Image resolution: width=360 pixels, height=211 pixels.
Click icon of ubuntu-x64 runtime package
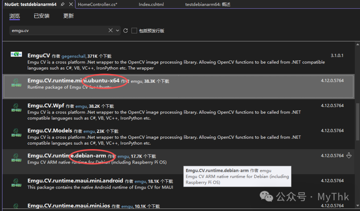coord(16,83)
